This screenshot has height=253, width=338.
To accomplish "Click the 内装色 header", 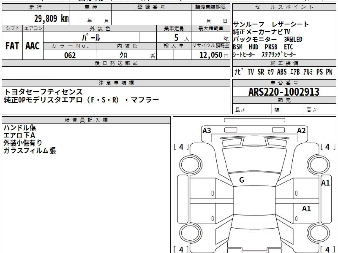I will click(127, 46).
